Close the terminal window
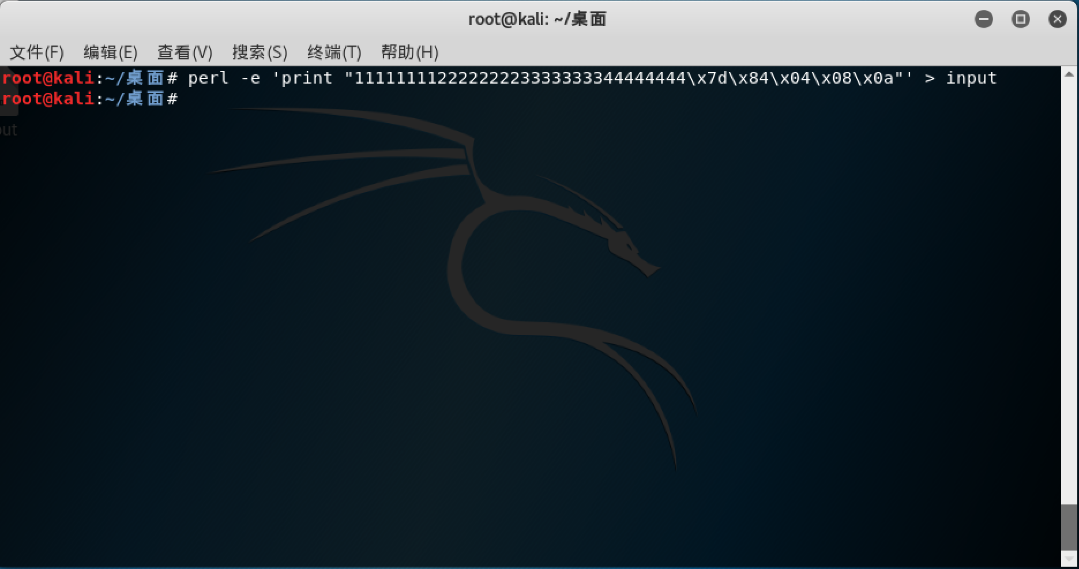Screen dimensions: 1079x569 (x=1058, y=19)
